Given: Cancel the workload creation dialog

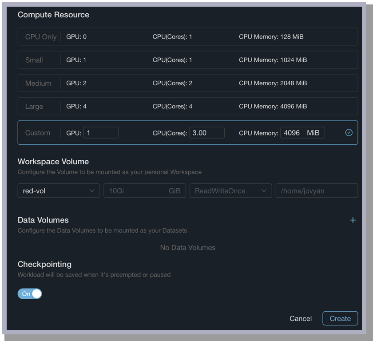Looking at the screenshot, I should coord(301,318).
